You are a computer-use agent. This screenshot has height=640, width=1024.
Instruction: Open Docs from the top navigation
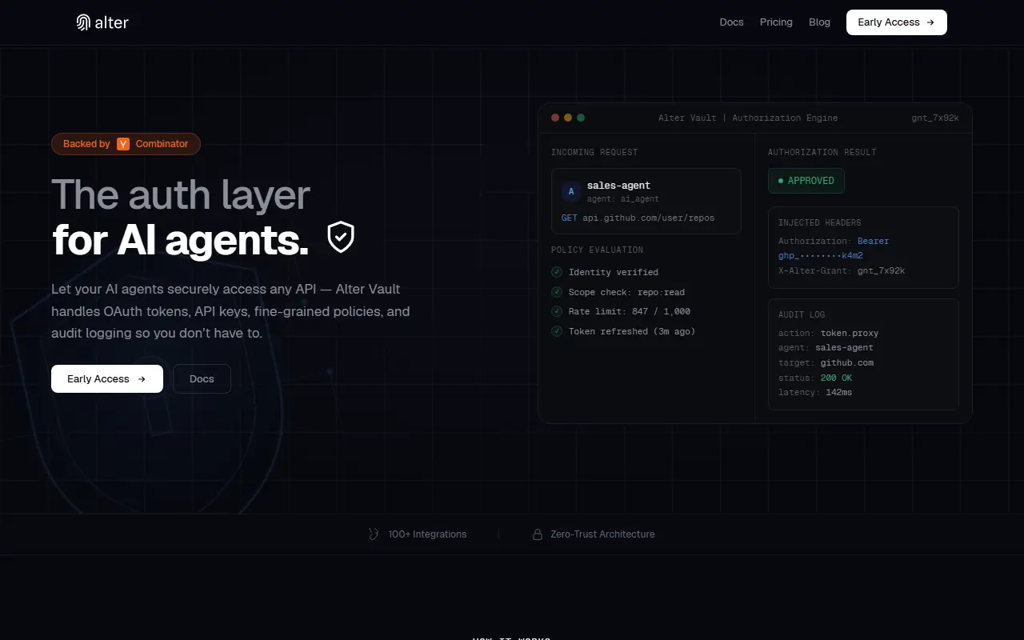732,22
